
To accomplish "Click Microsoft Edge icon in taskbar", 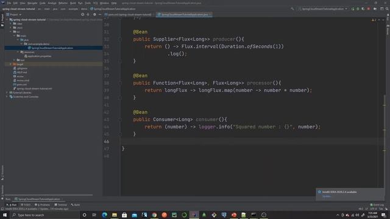I will click(x=104, y=215).
